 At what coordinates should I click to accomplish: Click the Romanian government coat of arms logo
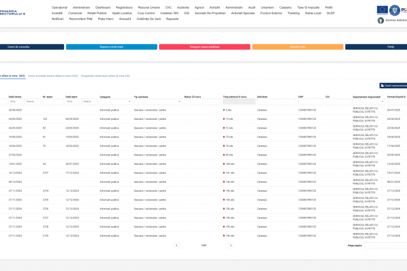(x=395, y=10)
